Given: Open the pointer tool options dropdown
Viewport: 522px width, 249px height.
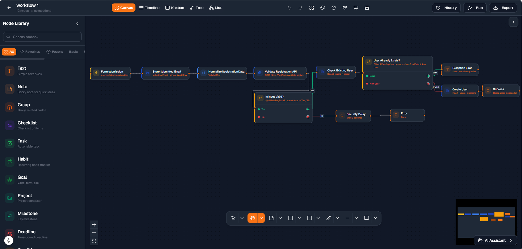Looking at the screenshot, I should [242, 218].
